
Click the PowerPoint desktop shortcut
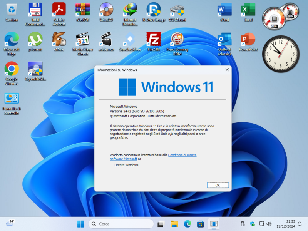(248, 42)
